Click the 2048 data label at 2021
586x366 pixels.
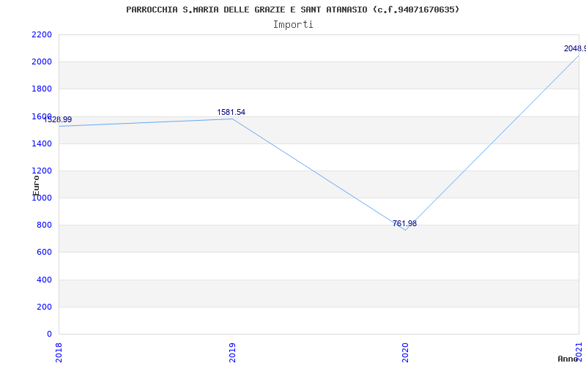[x=575, y=49]
